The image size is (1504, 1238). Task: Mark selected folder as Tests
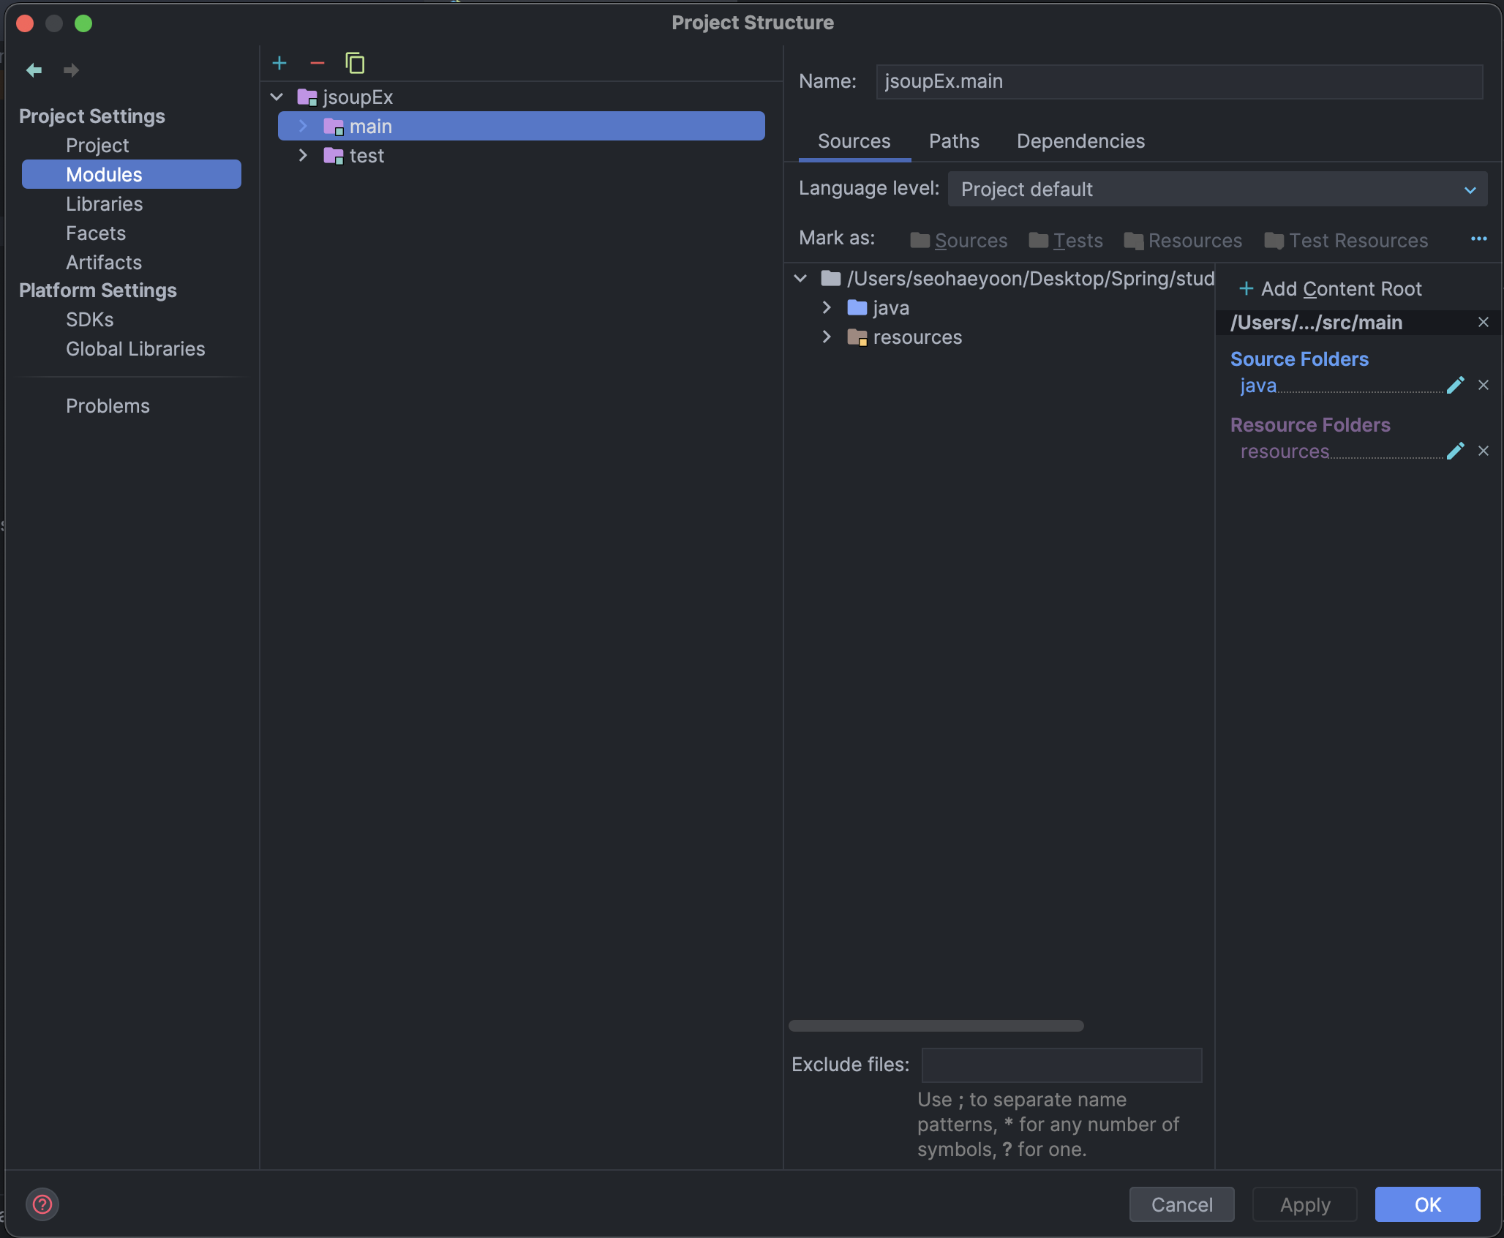1066,241
